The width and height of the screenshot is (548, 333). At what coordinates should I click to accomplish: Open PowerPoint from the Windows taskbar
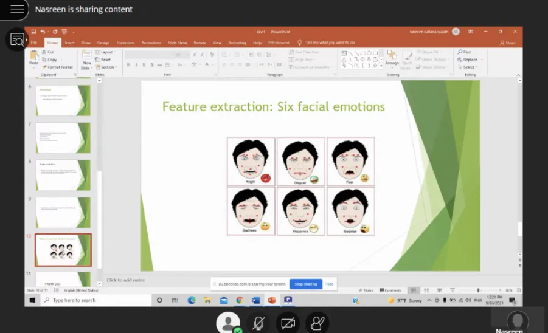tap(271, 300)
